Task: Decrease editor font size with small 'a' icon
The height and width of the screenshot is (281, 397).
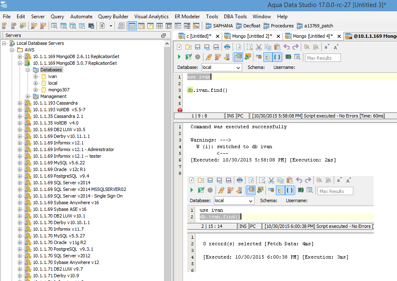Action: 326,47
